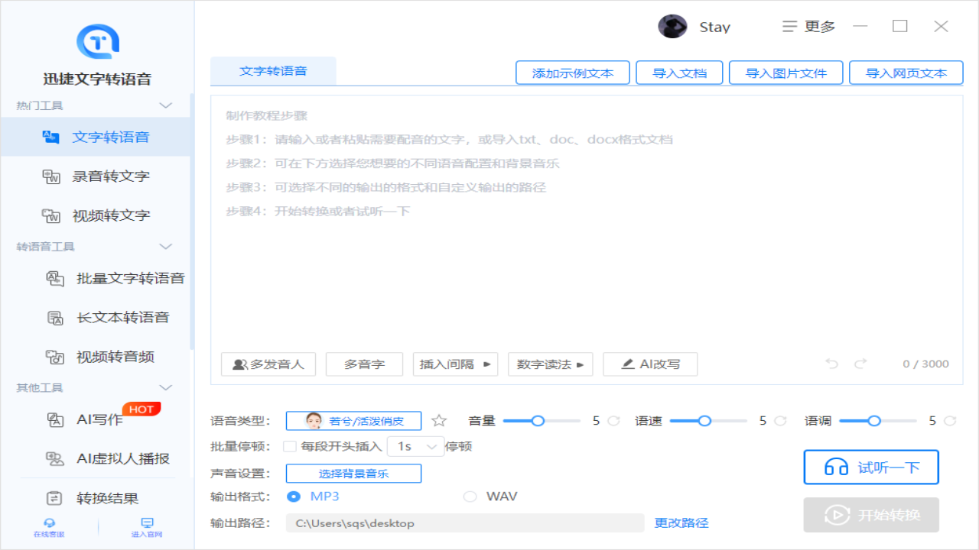Click the output path field
979x550 pixels.
[x=464, y=523]
